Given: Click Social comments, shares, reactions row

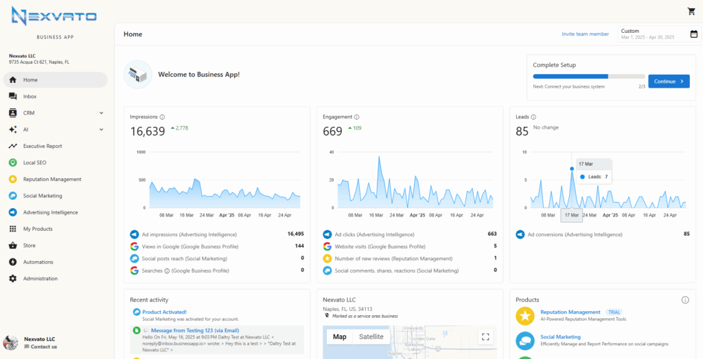Looking at the screenshot, I should tap(410, 271).
